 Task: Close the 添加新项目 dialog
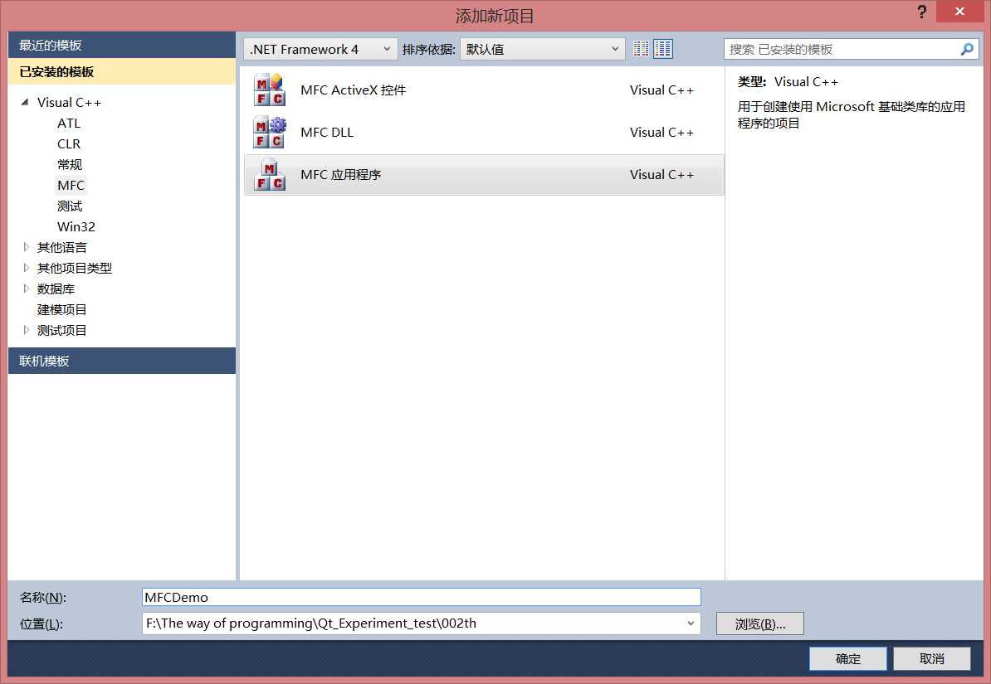click(x=959, y=12)
